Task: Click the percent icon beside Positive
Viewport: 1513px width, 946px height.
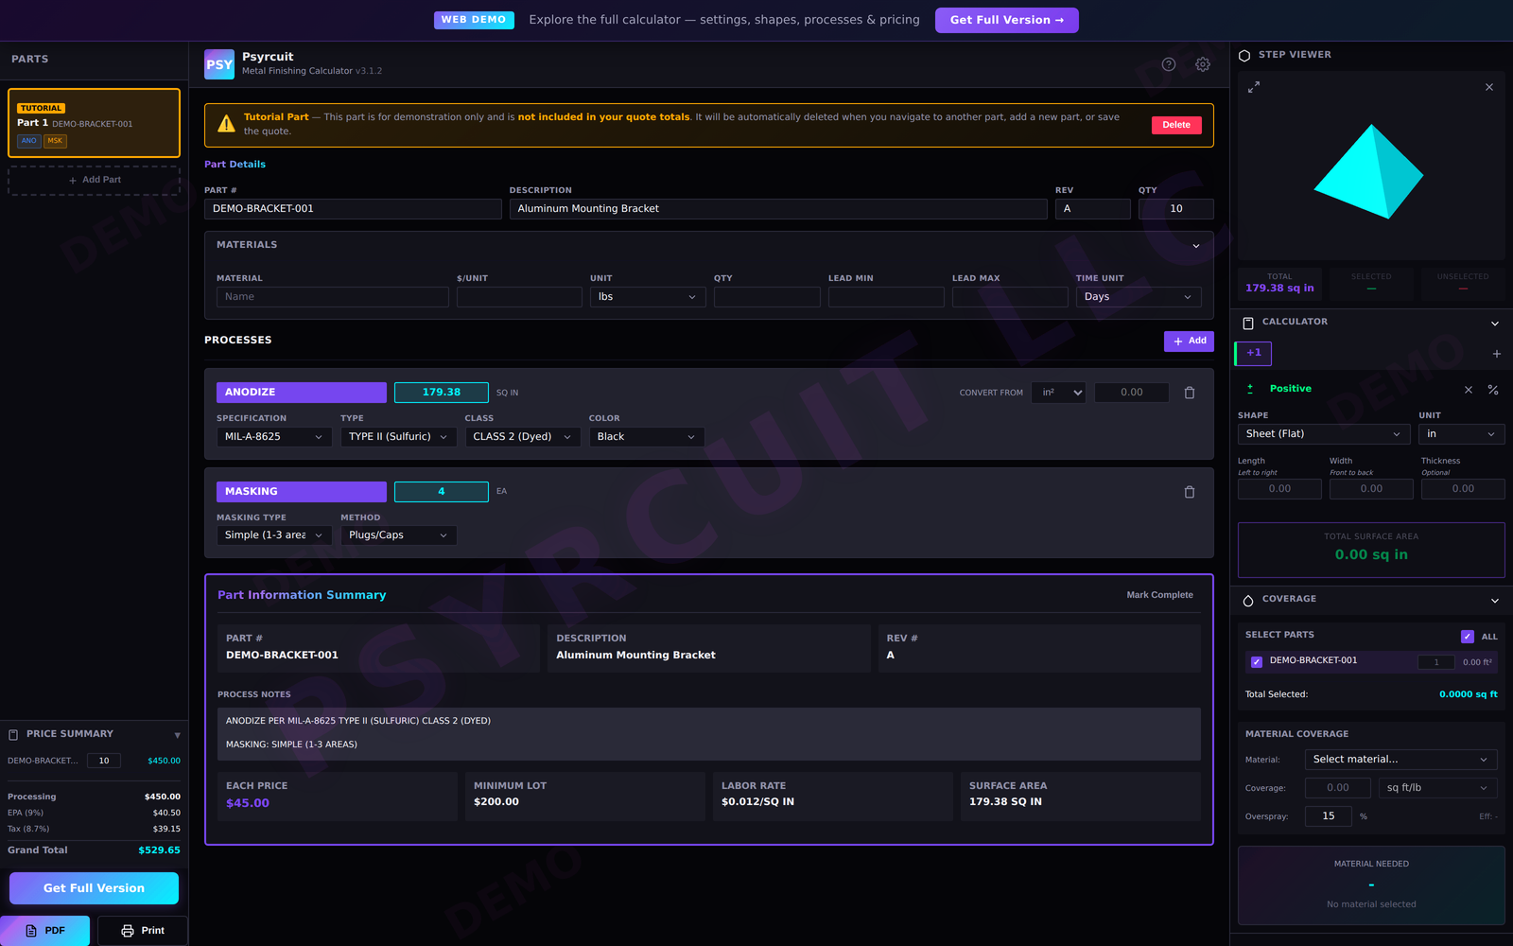Action: tap(1493, 390)
